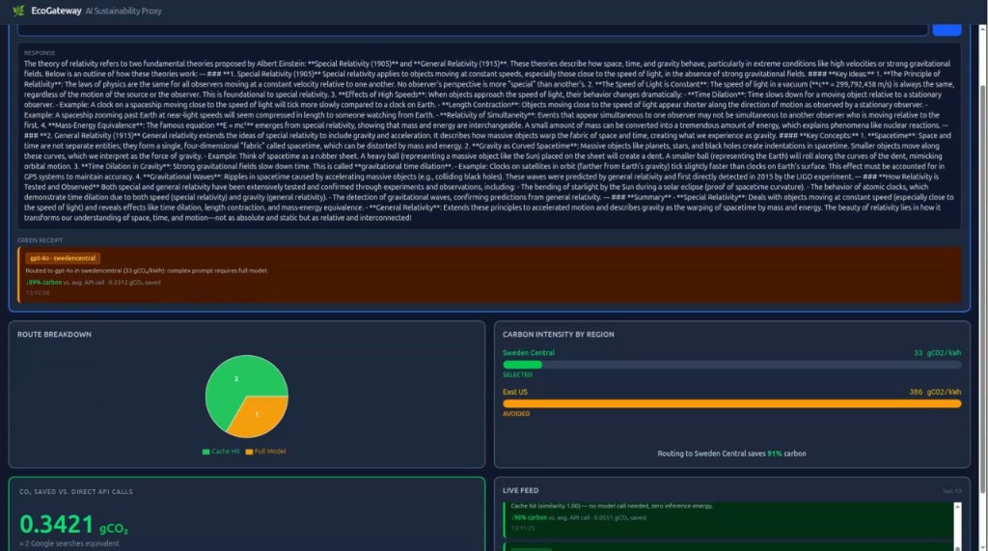988x551 pixels.
Task: Click the Sweden Central region label
Action: (x=528, y=353)
